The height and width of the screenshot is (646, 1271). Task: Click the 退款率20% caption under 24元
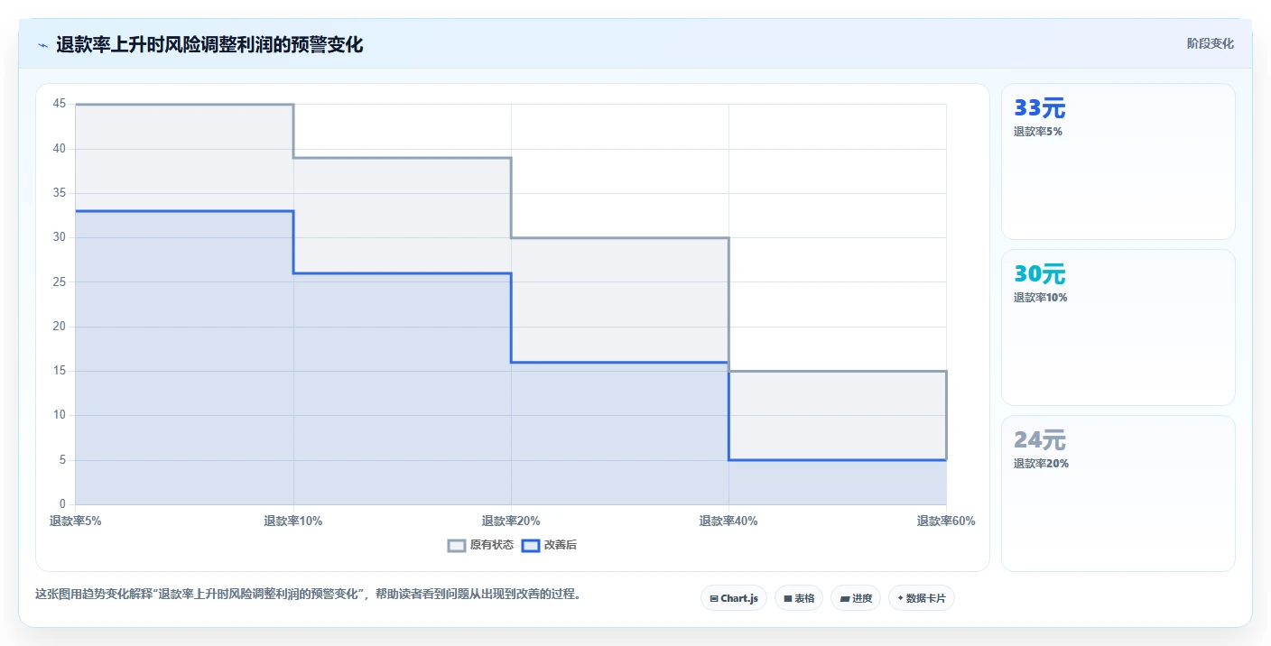(x=1041, y=464)
